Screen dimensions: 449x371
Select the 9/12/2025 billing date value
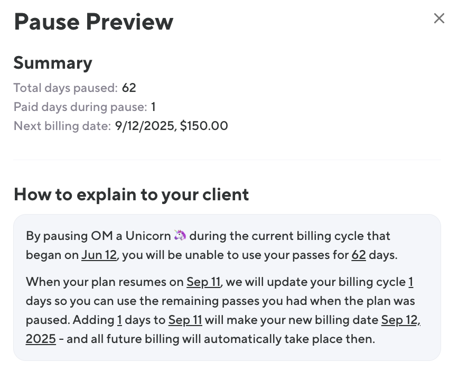(x=146, y=126)
